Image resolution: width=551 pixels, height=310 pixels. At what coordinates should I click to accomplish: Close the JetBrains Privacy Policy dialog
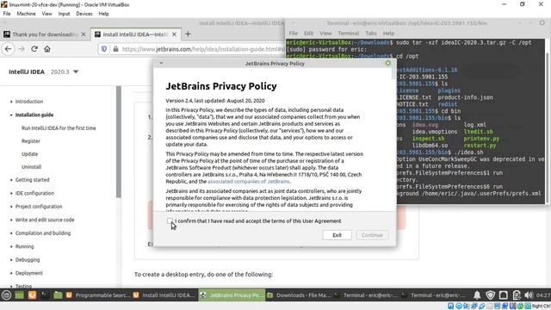tap(388, 63)
